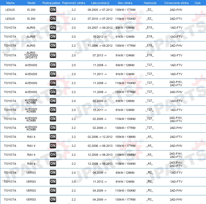Image resolution: width=206 pixels, height=204 pixels.
Task: Select 1AD-FTV engine code in Verso 11.2012 row
Action: click(176, 182)
